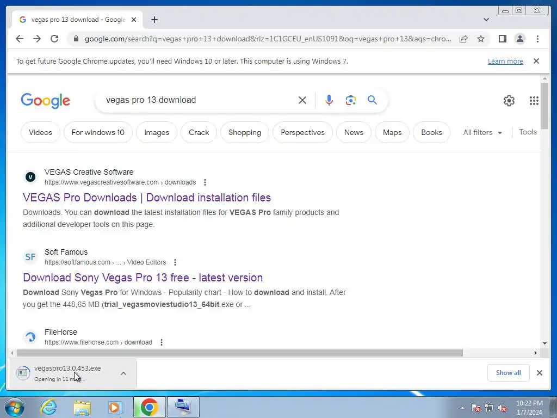Open Google apps grid
Viewport: 557px width, 418px height.
click(534, 101)
